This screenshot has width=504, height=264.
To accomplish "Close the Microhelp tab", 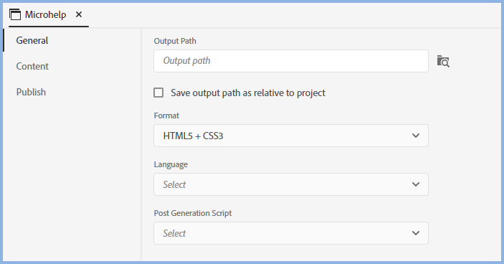I will point(79,14).
